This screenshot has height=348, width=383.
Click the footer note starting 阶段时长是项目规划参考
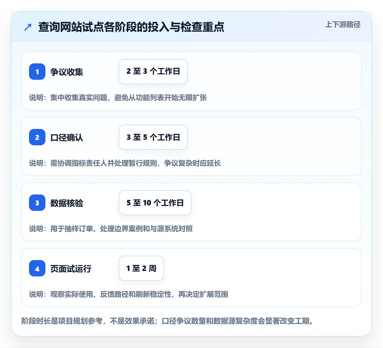pyautogui.click(x=167, y=321)
